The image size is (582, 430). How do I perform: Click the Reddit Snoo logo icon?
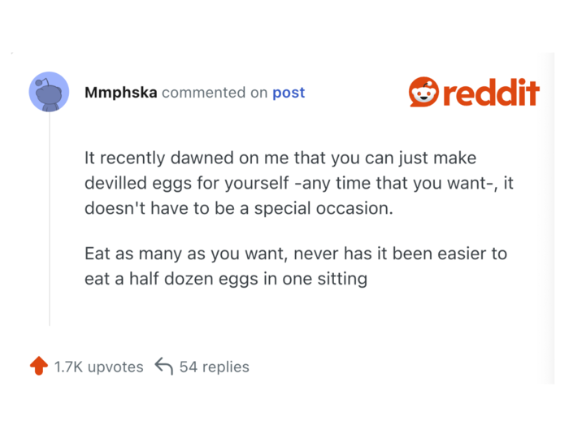point(423,92)
